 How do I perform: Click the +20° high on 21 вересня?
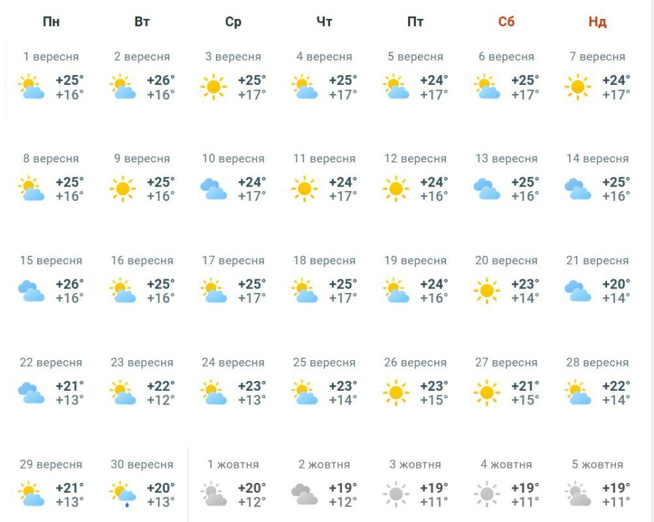click(616, 284)
